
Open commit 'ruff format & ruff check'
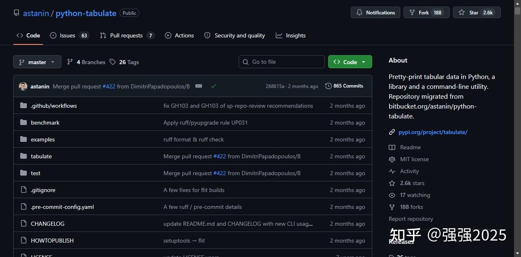coord(194,139)
